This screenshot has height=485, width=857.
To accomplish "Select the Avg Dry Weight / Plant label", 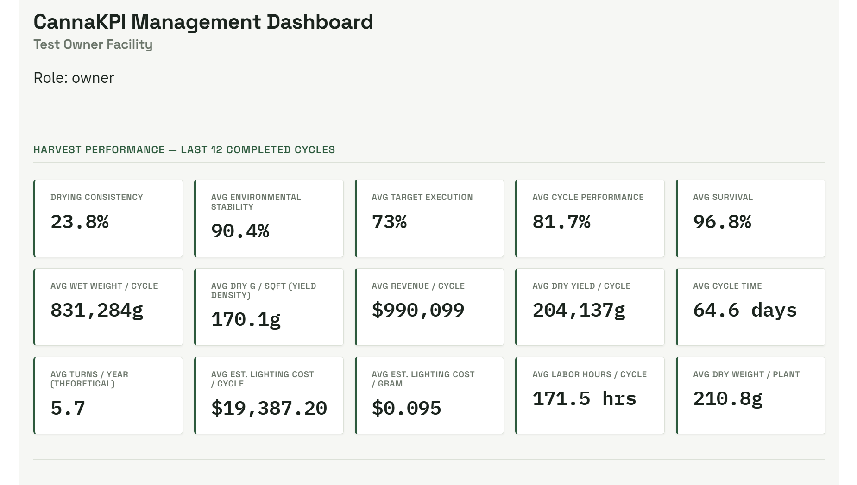I will click(746, 374).
